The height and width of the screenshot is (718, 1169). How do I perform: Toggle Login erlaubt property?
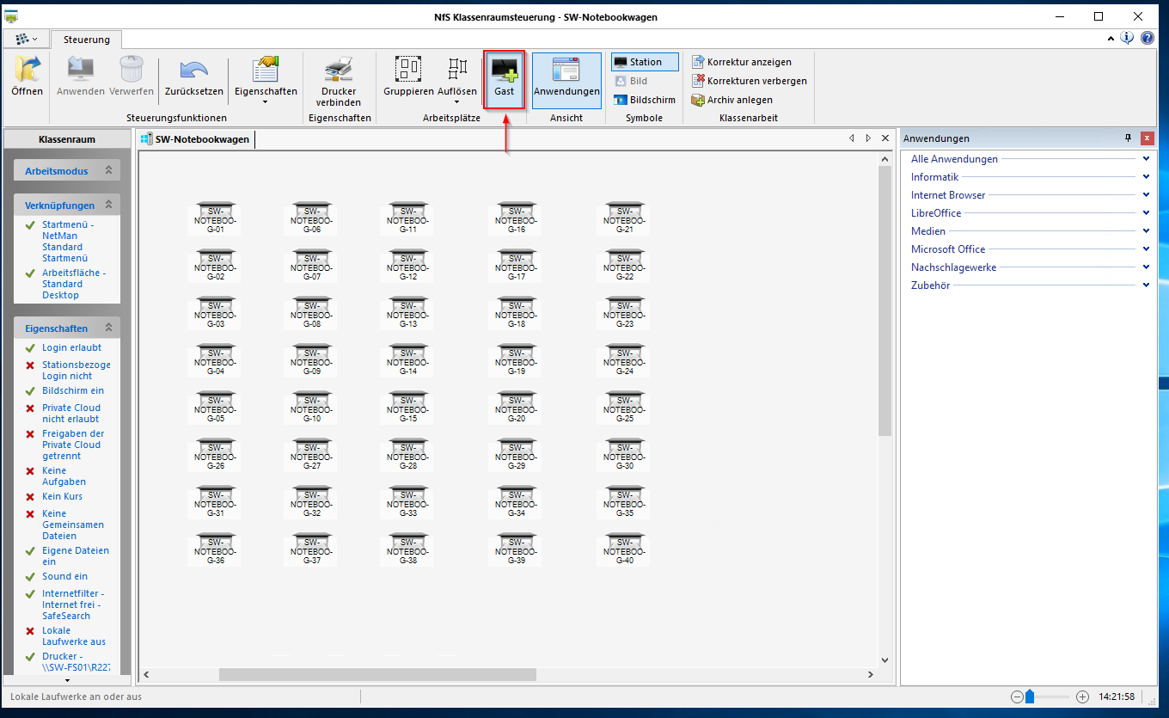click(x=71, y=348)
